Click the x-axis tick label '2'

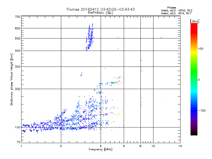tap(61, 146)
